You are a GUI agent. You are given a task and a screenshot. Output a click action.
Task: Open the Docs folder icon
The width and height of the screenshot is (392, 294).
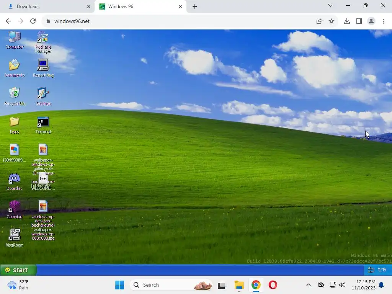click(x=15, y=125)
